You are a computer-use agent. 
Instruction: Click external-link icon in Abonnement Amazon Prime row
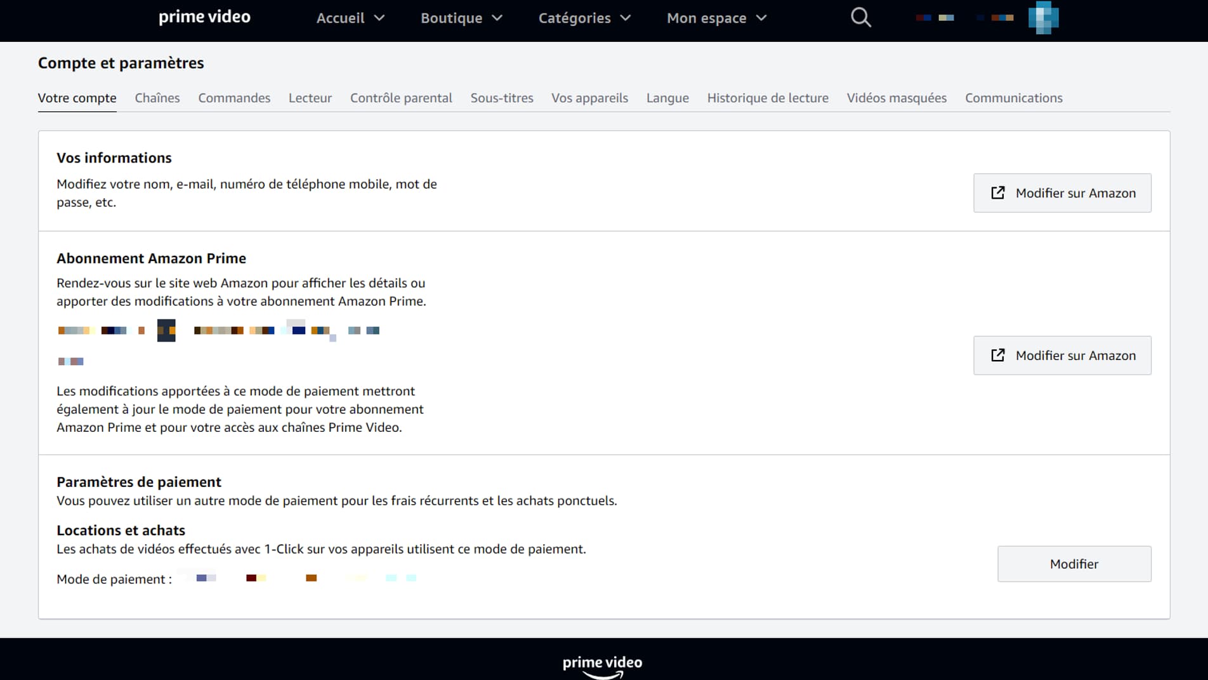(x=998, y=356)
